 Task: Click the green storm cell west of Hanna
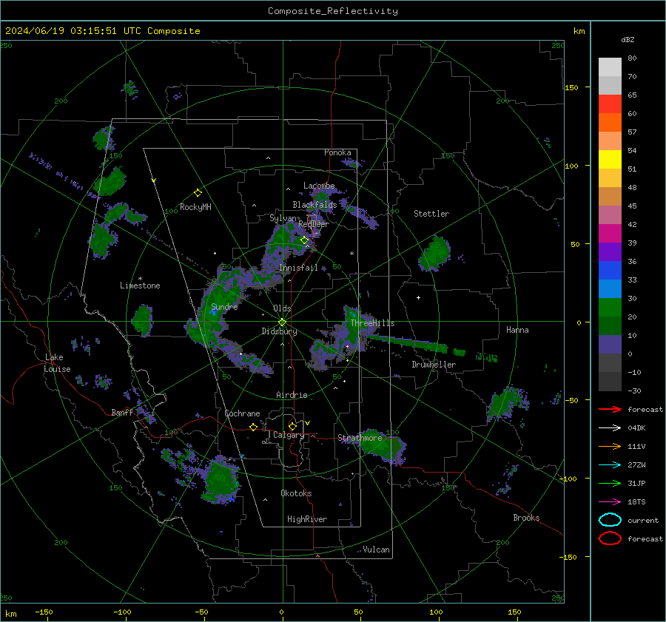pos(434,254)
